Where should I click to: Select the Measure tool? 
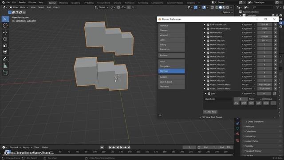5,65
